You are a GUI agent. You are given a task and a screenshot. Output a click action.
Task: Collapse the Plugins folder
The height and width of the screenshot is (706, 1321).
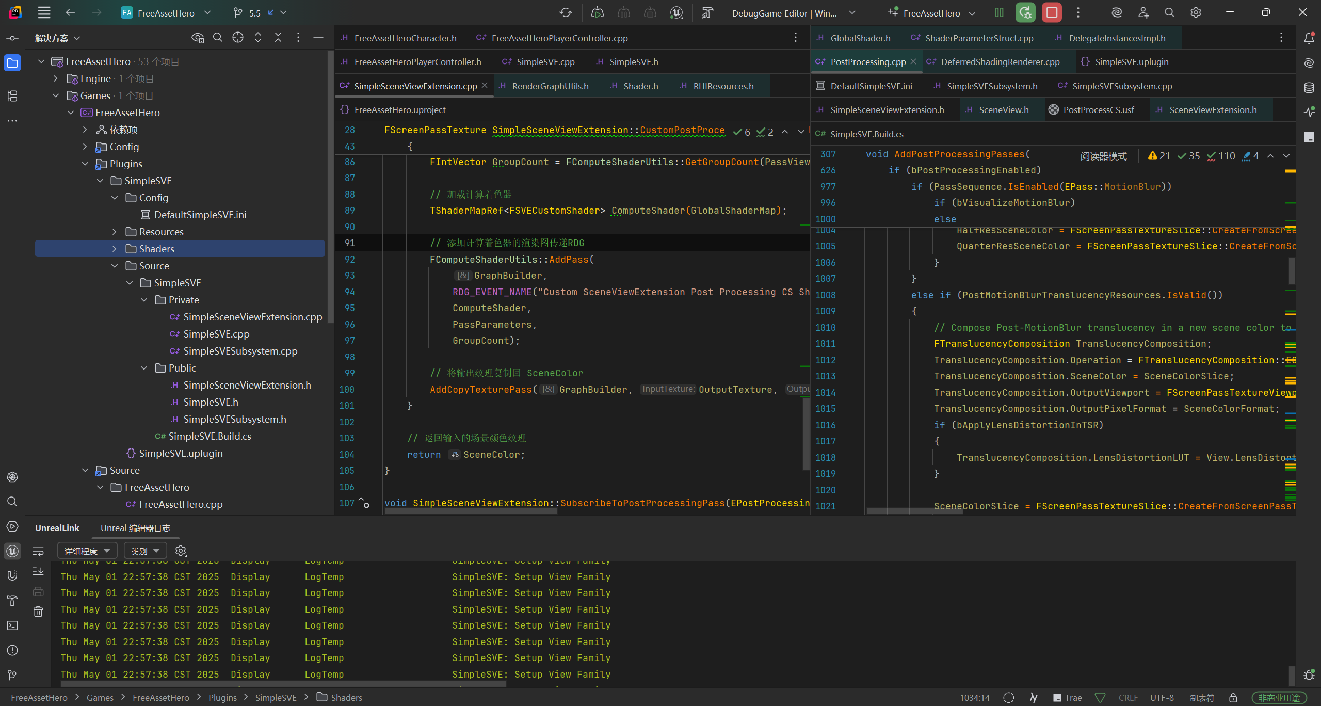pos(85,164)
